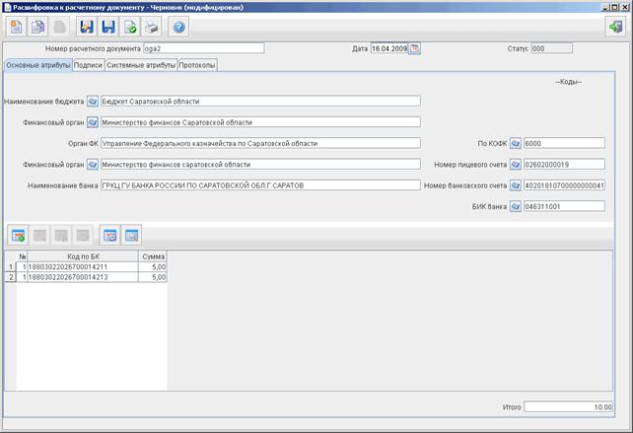Click the document check icon with green mark
Screen dimensions: 633x433
pos(130,27)
